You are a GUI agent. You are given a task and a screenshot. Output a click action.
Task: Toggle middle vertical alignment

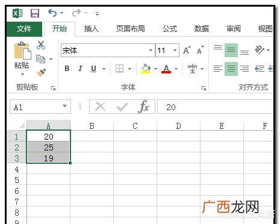click(231, 50)
